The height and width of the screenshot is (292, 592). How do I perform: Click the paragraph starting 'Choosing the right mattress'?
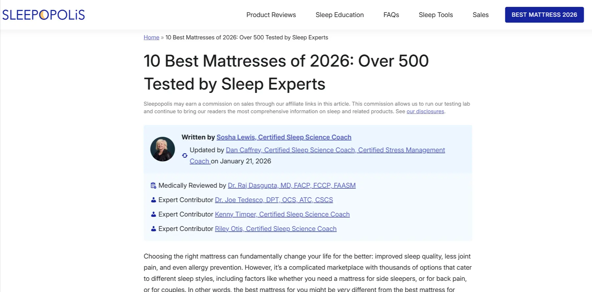tap(308, 273)
